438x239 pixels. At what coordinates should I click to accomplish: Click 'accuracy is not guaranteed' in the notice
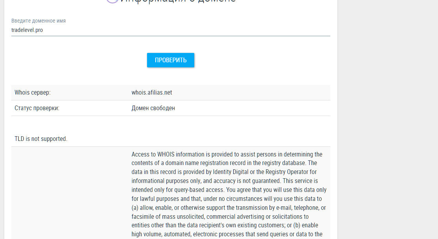(245, 181)
